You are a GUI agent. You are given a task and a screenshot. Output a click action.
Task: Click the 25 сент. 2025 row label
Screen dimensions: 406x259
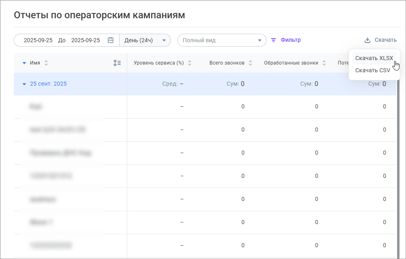[48, 84]
